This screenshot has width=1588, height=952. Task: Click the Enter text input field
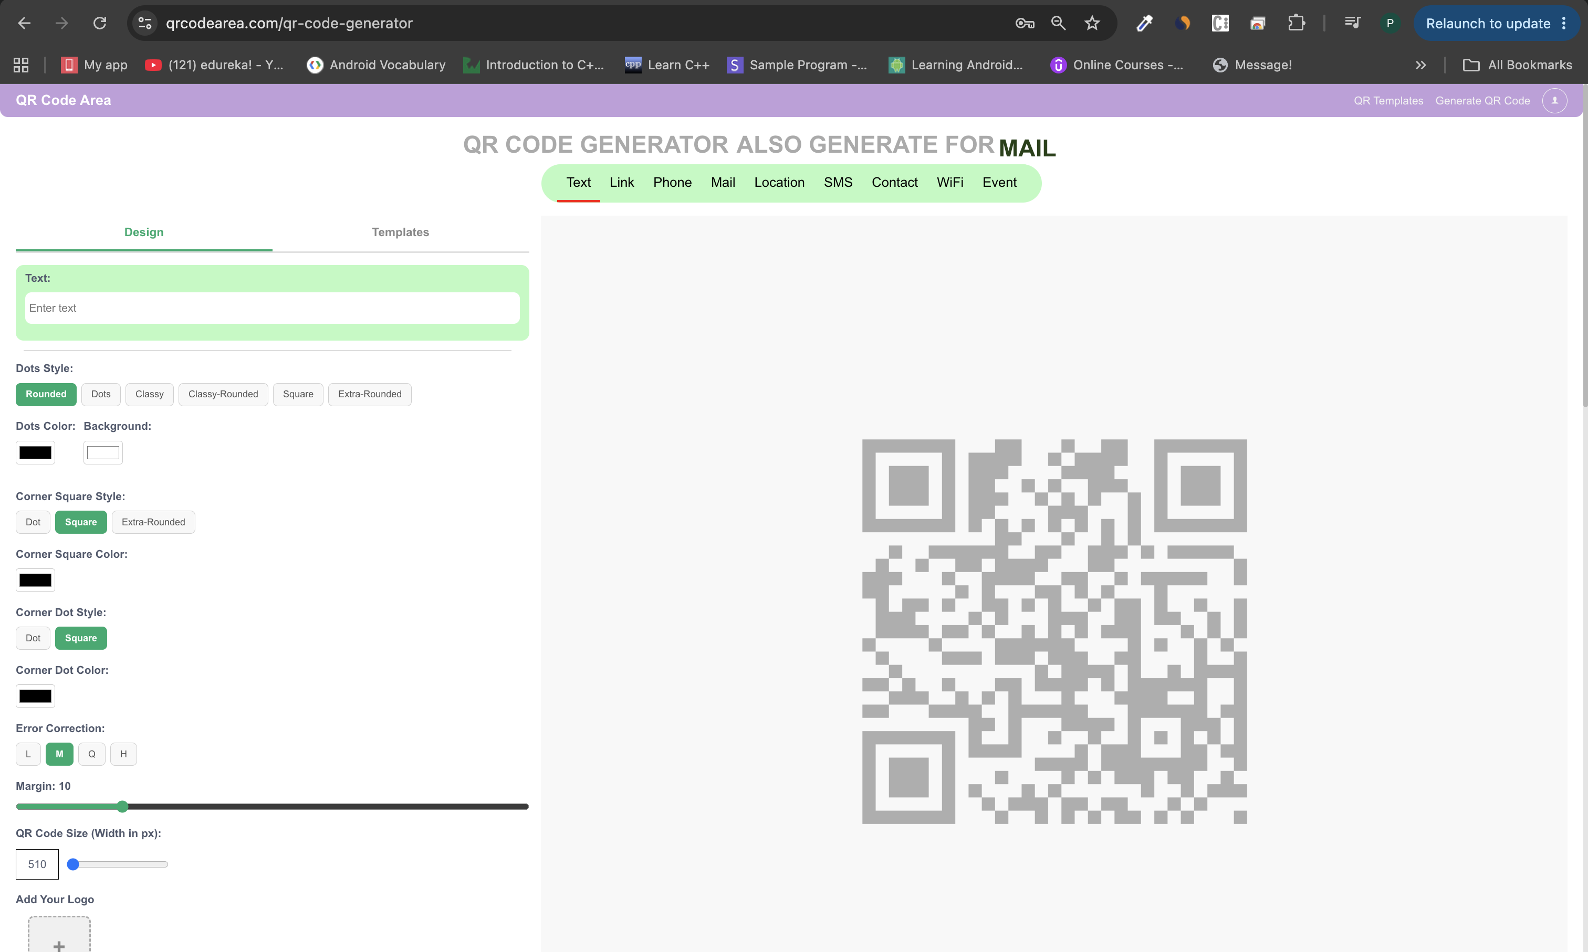coord(272,308)
